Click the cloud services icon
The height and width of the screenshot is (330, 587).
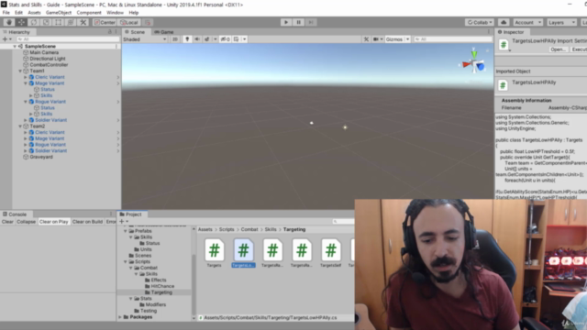point(504,22)
